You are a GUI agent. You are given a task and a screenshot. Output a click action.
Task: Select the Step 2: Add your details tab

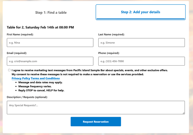(140, 12)
